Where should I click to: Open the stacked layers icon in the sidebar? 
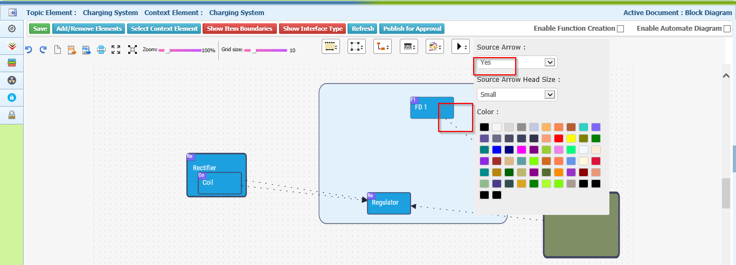[12, 63]
